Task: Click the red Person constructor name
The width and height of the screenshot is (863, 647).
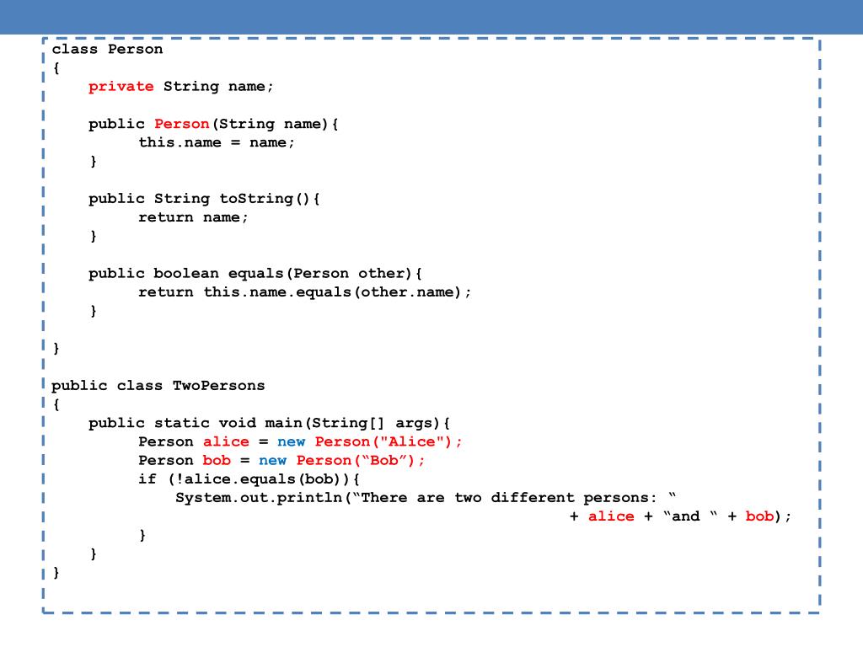Action: 182,124
